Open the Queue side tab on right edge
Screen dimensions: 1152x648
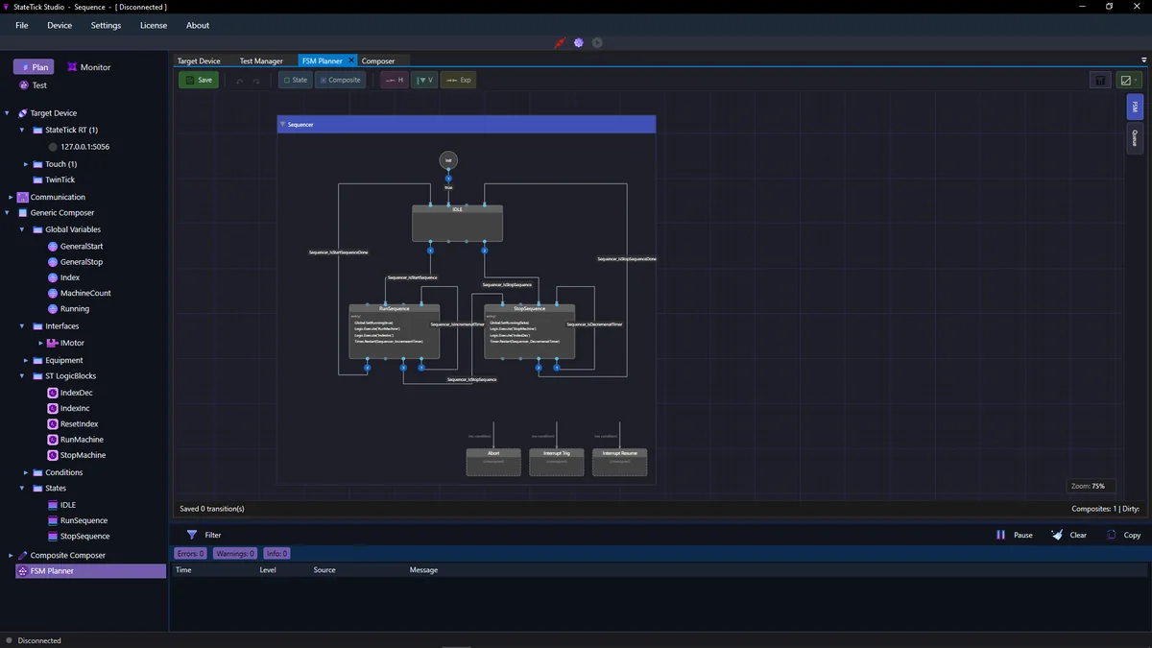pyautogui.click(x=1135, y=138)
